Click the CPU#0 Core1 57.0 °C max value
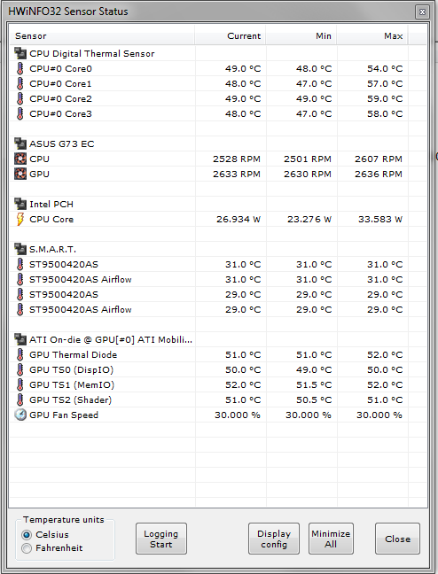The image size is (438, 574). (x=385, y=84)
